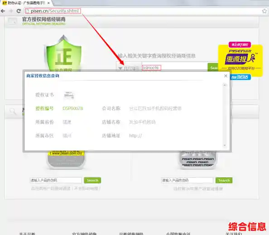Click the www.pisen.com.cn yellow label image
The height and width of the screenshot is (235, 269).
[66, 160]
